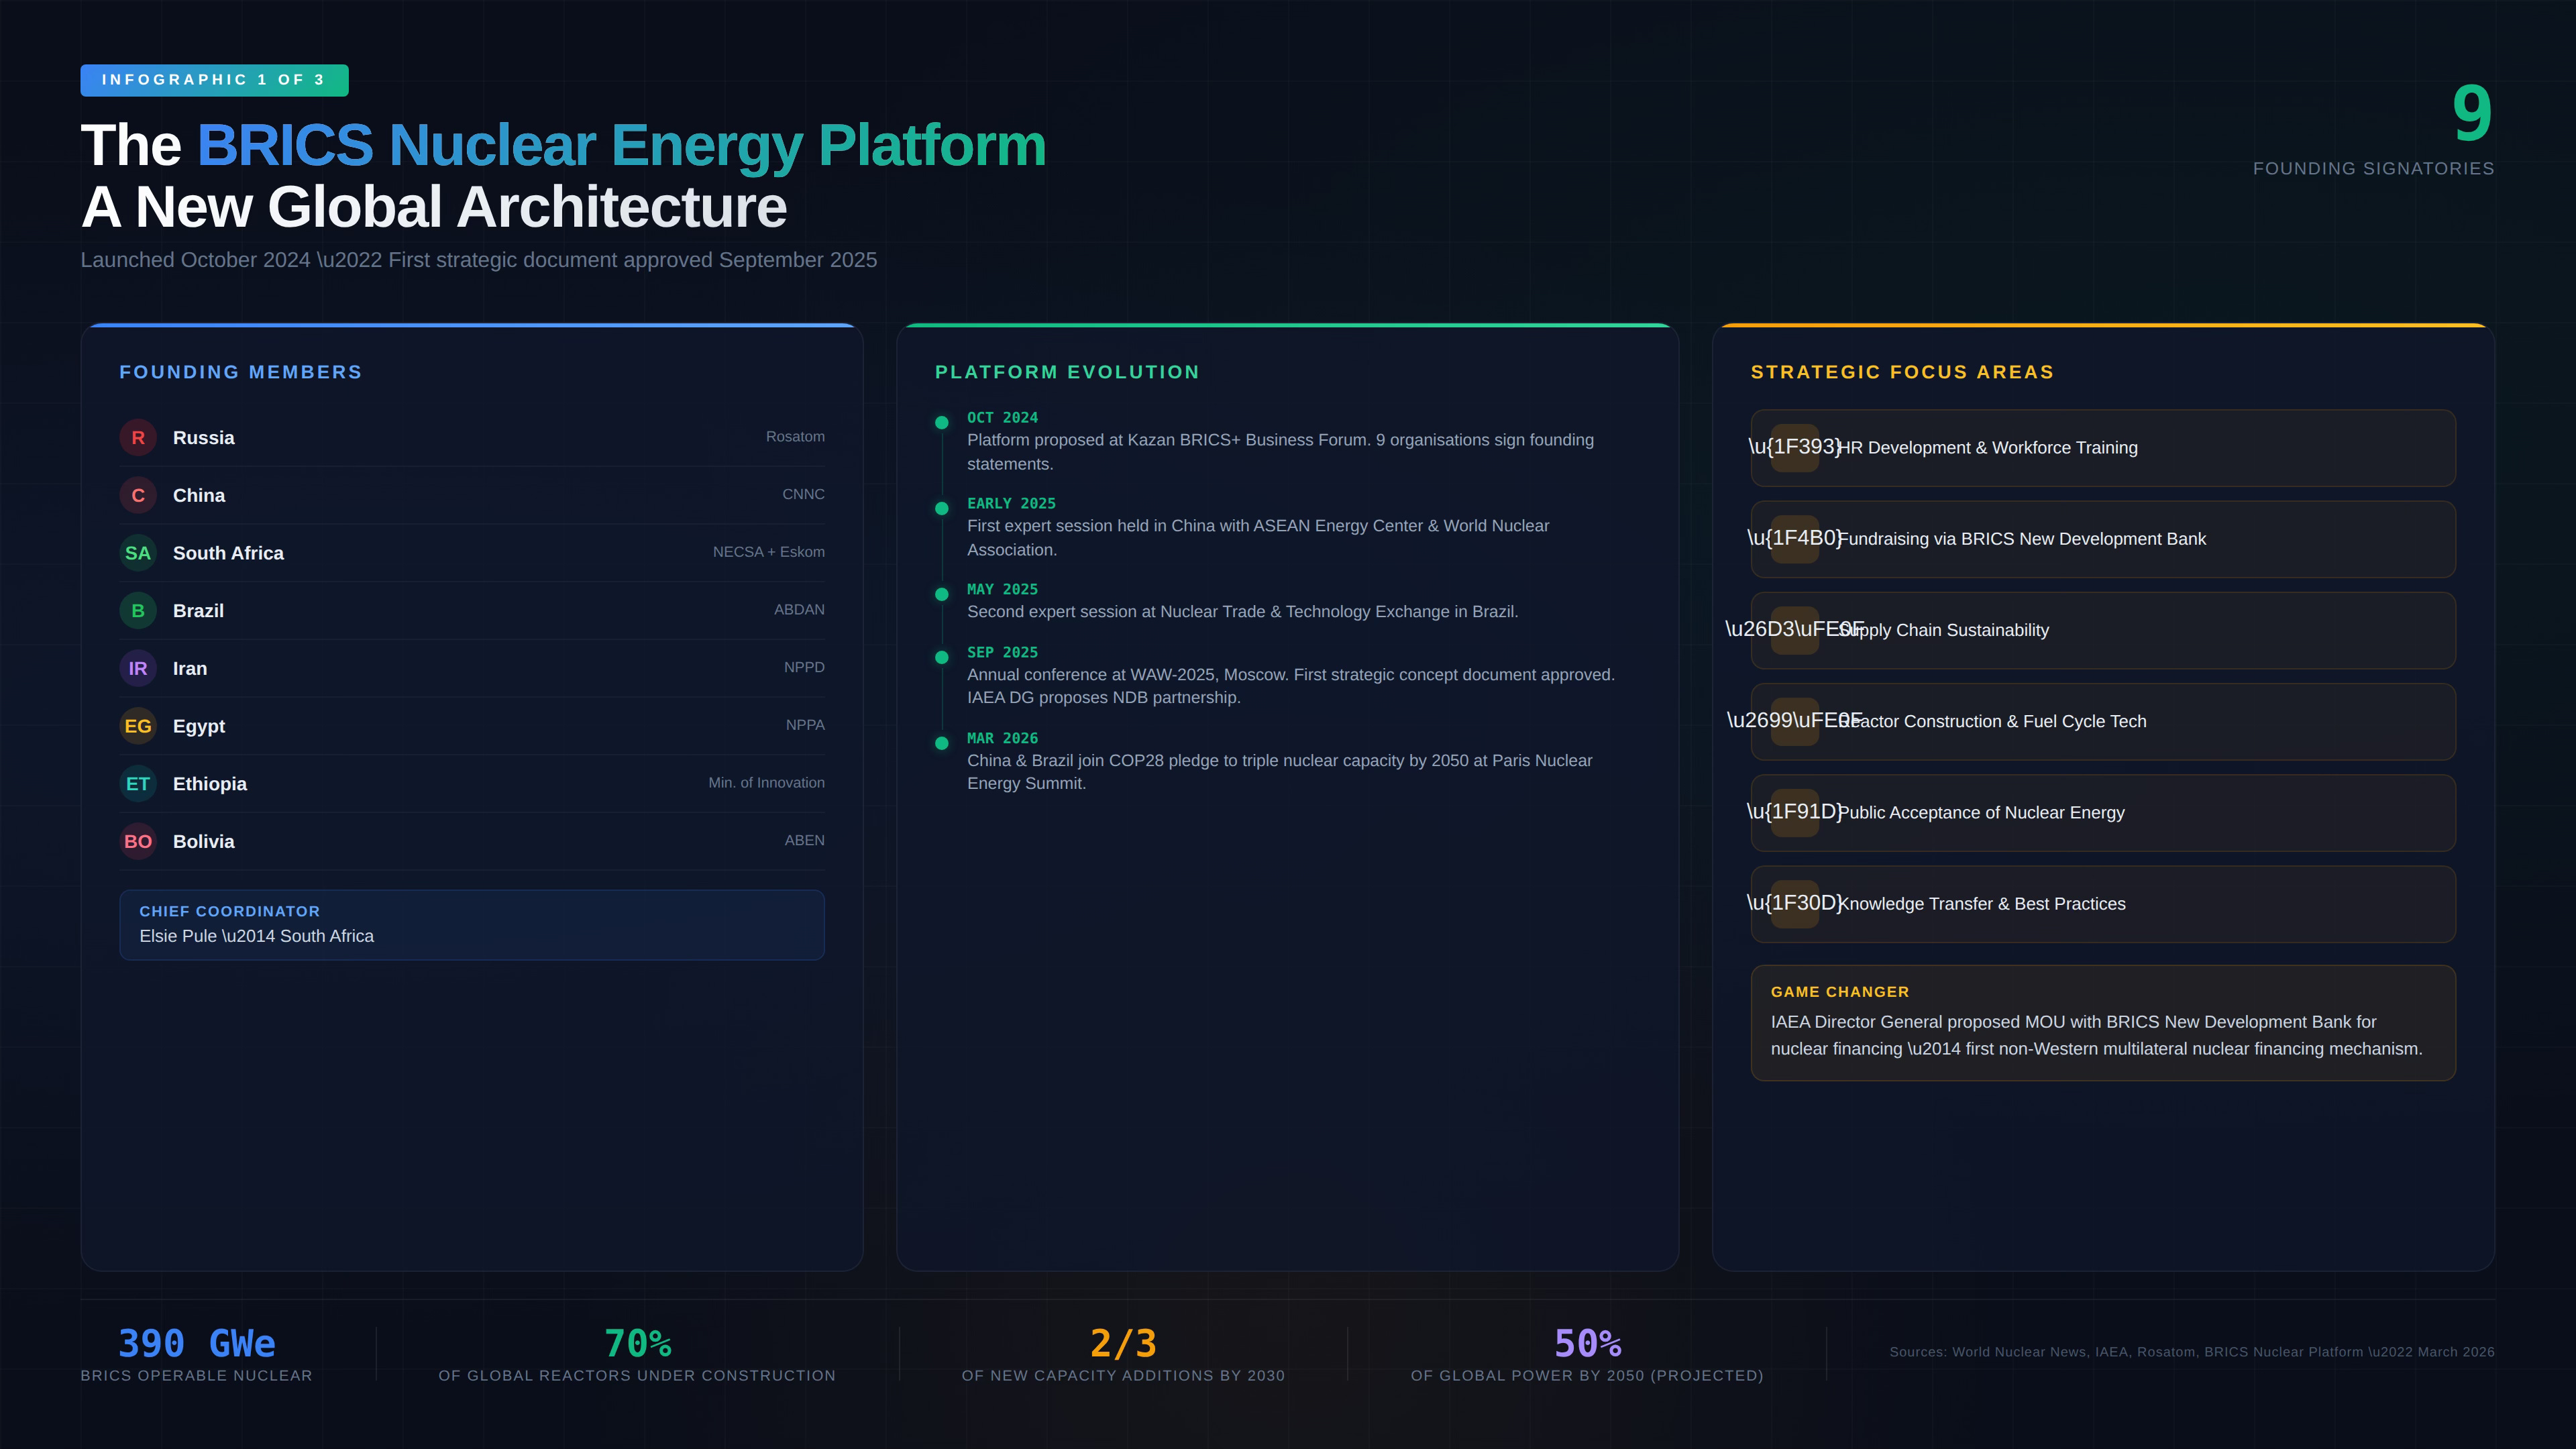Open the Chief Coordinator box
This screenshot has height=1449, width=2576.
pyautogui.click(x=471, y=925)
